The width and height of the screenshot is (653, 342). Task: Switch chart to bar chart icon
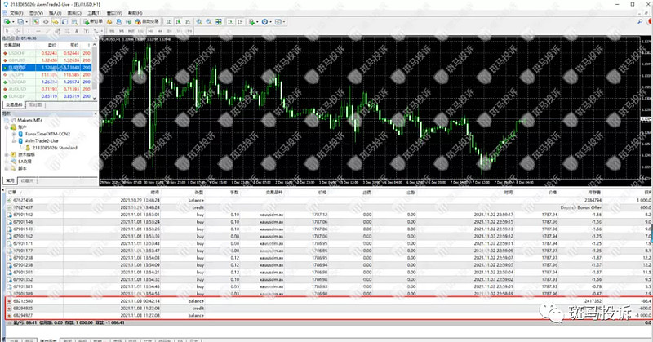coord(169,22)
